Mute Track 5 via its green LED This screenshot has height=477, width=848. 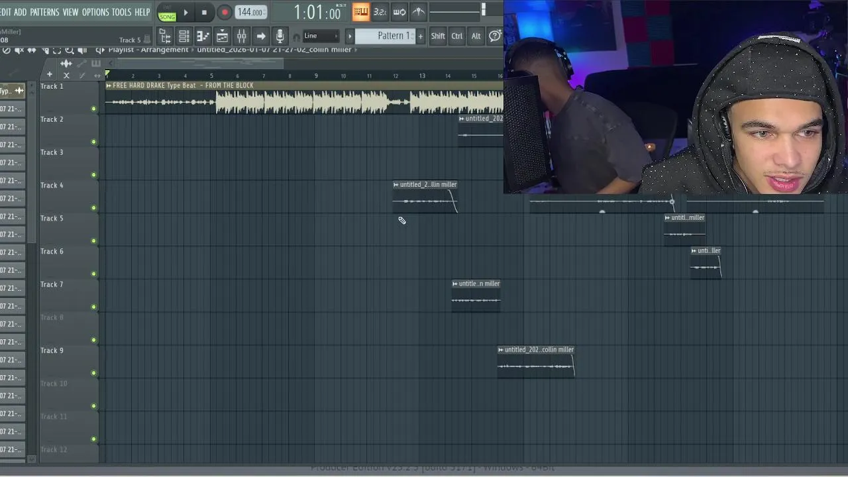(x=93, y=240)
